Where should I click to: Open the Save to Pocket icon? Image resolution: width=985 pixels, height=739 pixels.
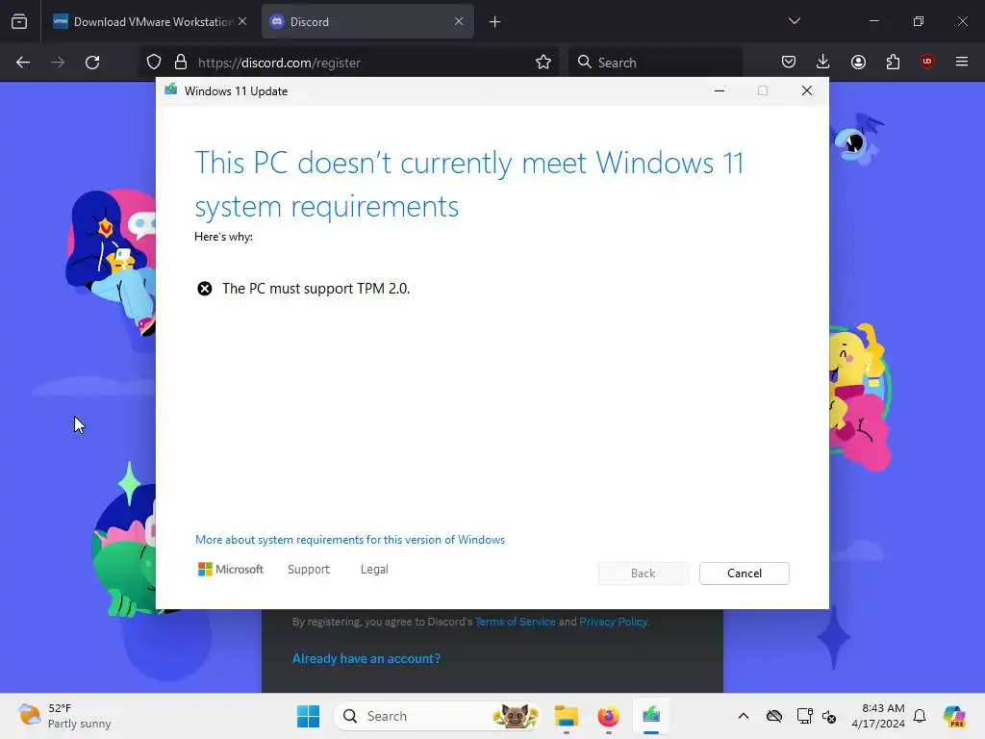click(789, 63)
